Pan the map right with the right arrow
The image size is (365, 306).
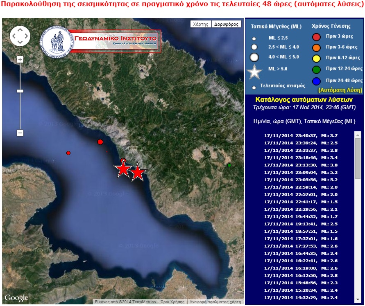[26, 36]
